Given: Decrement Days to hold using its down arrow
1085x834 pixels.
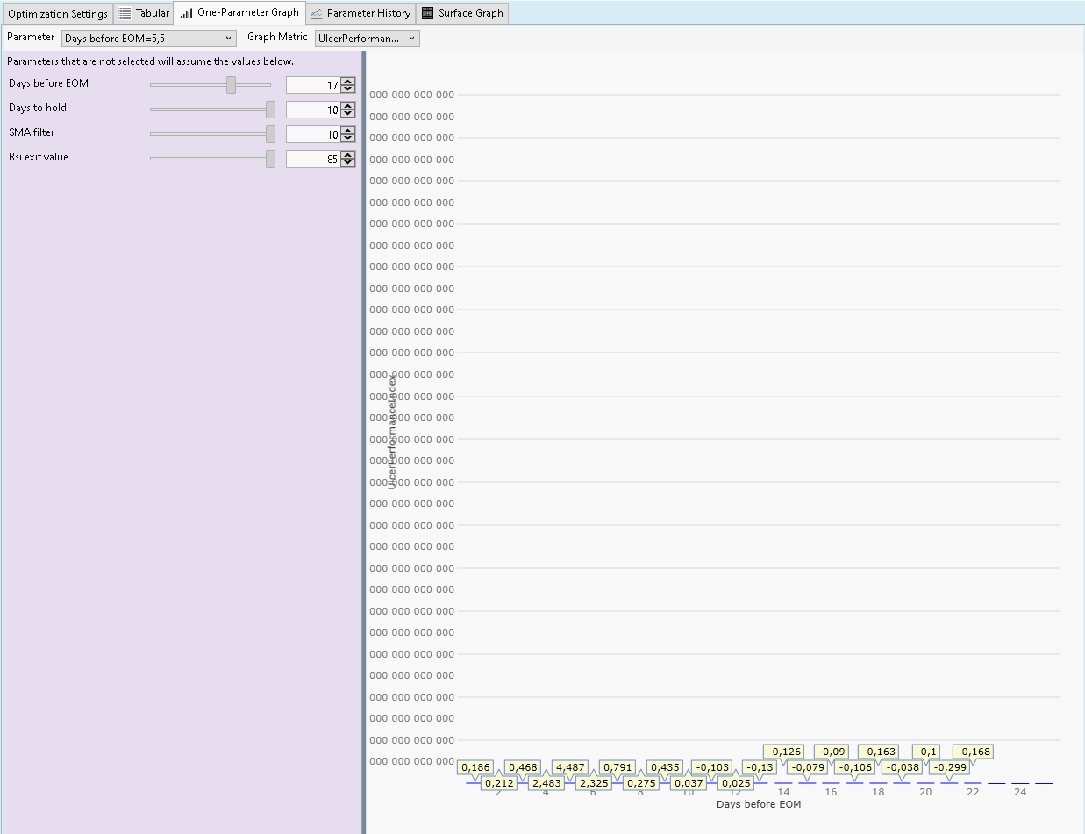Looking at the screenshot, I should (x=348, y=113).
